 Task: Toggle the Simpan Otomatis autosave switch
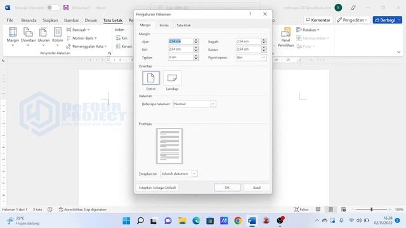click(53, 8)
